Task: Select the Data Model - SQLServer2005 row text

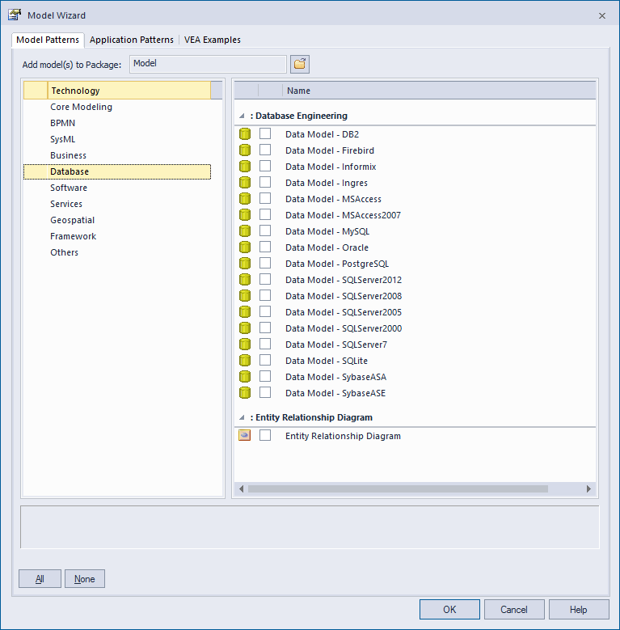Action: coord(344,312)
